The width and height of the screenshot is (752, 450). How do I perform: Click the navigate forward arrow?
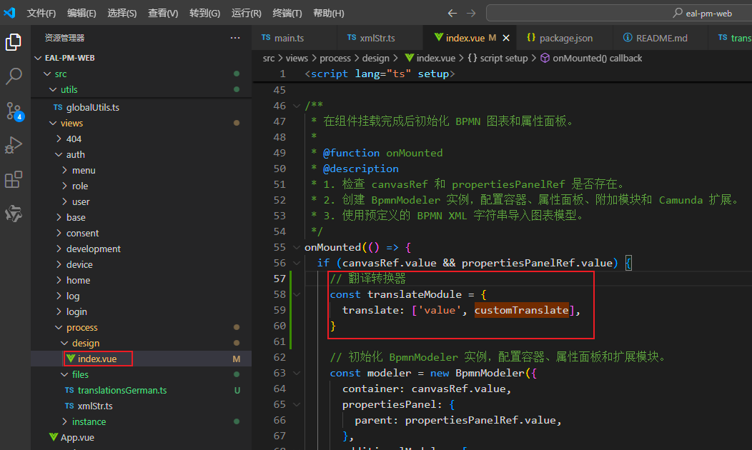tap(473, 12)
